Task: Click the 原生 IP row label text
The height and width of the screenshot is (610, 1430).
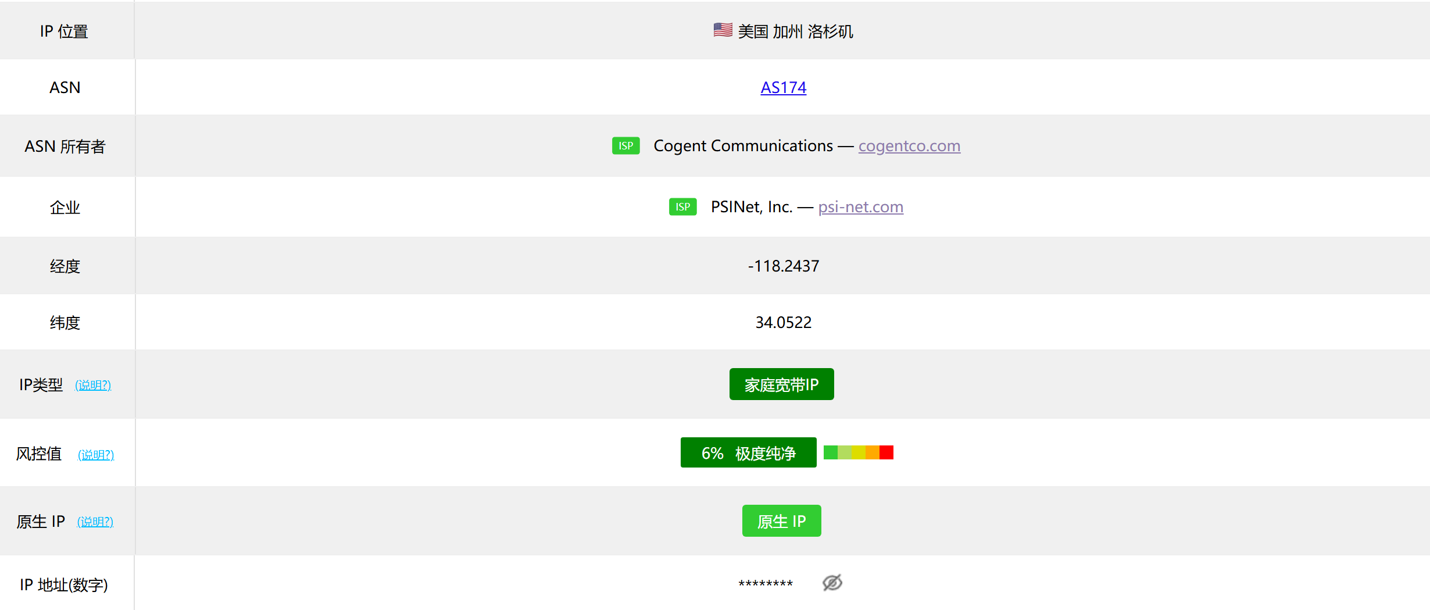Action: [x=41, y=522]
